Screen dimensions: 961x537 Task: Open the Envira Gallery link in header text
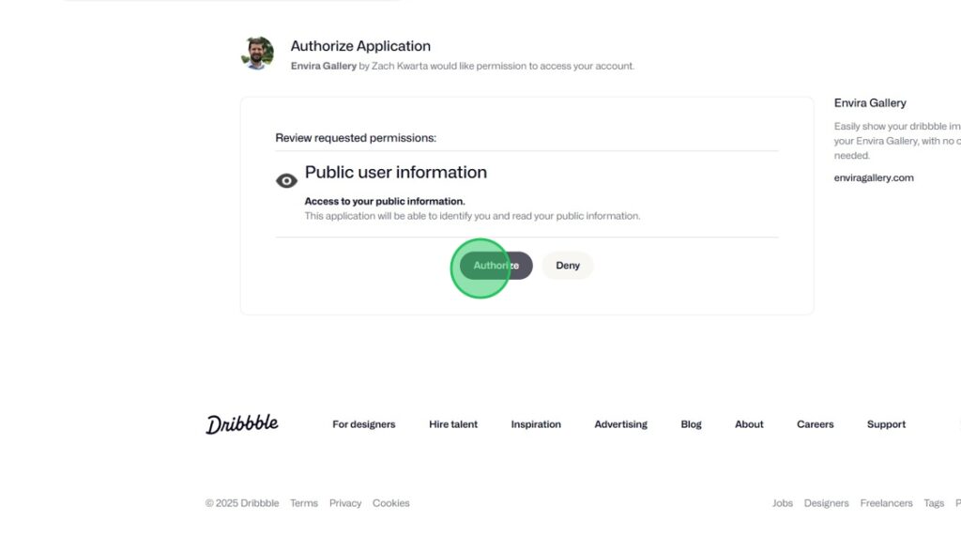[x=324, y=67]
